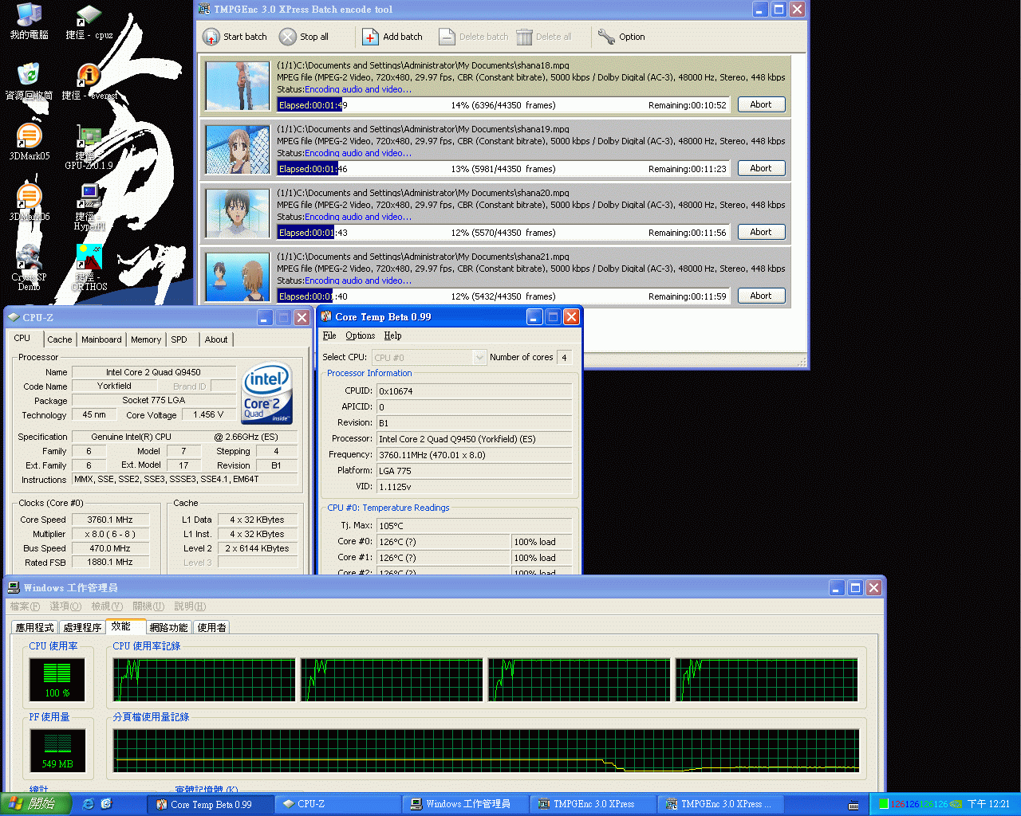Abort the shana19.mpg encoding job
This screenshot has height=816, width=1021.
pos(761,168)
